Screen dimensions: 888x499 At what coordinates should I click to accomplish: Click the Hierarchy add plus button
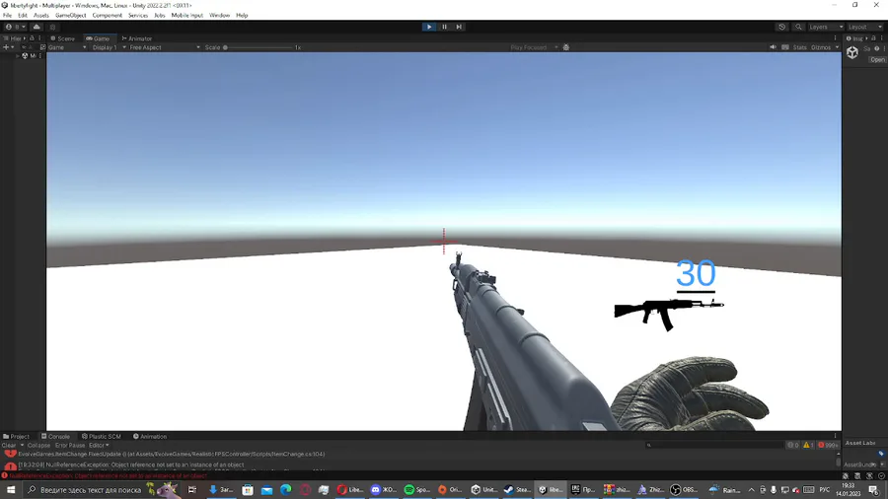click(x=6, y=47)
